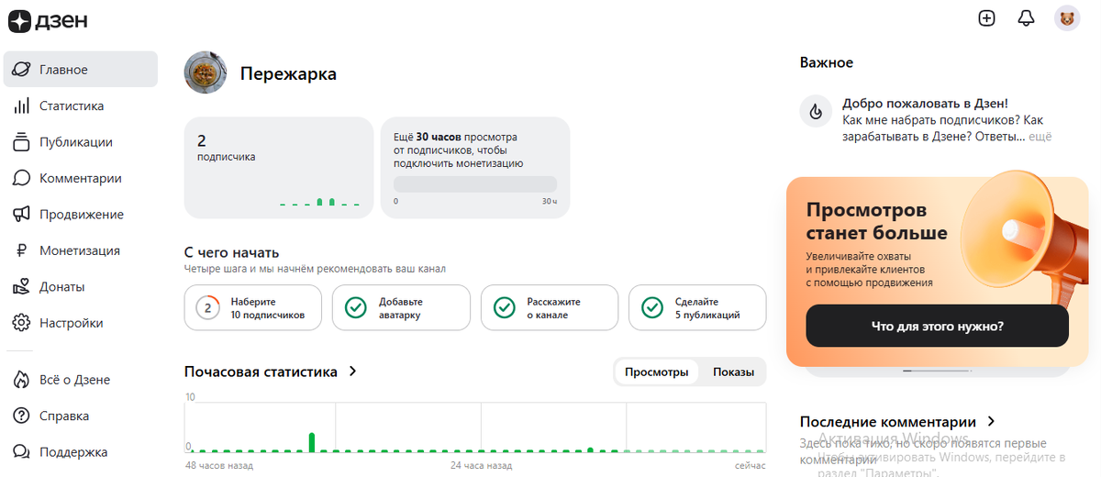
Task: Click the Донаты hand icon
Action: click(x=22, y=287)
